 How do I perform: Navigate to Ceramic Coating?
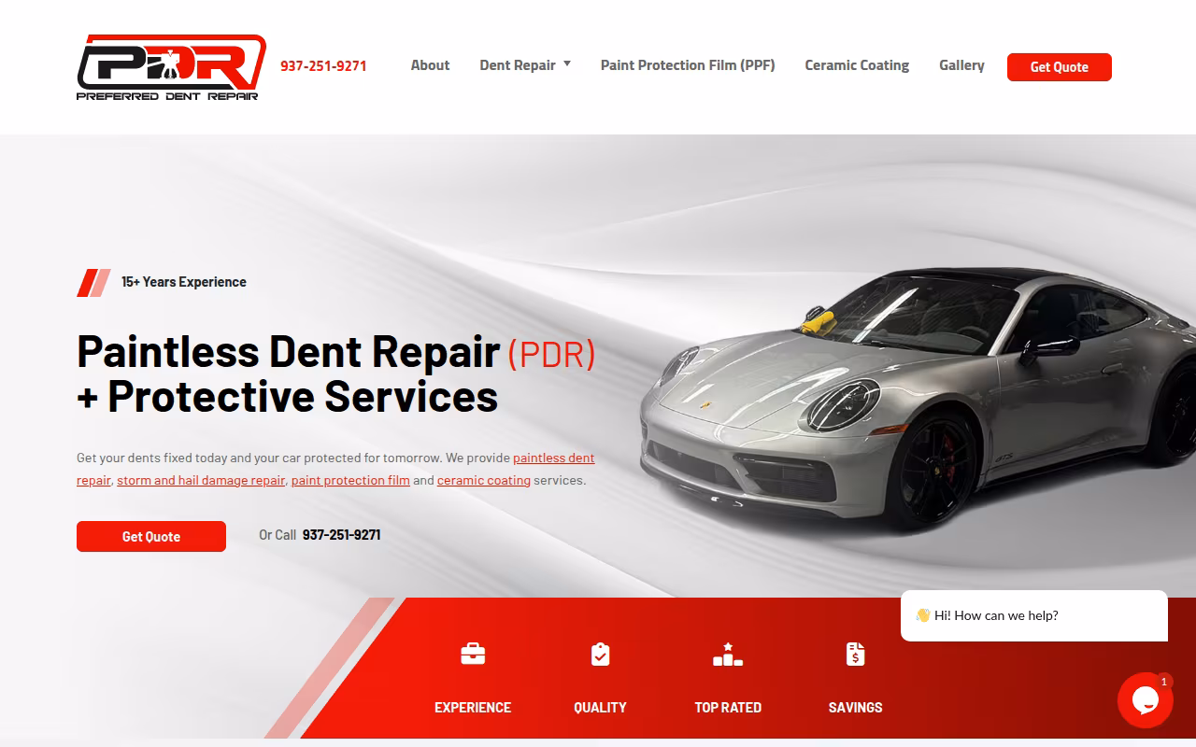pyautogui.click(x=857, y=65)
